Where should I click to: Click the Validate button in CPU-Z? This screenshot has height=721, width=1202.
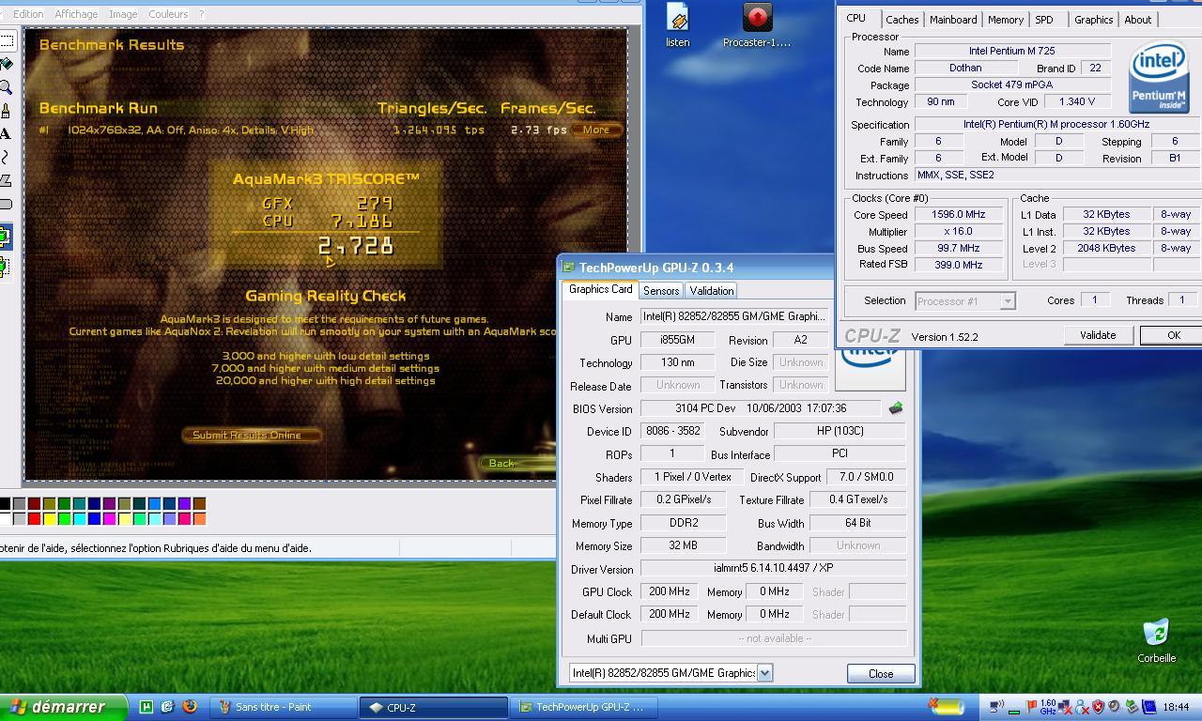(1098, 335)
